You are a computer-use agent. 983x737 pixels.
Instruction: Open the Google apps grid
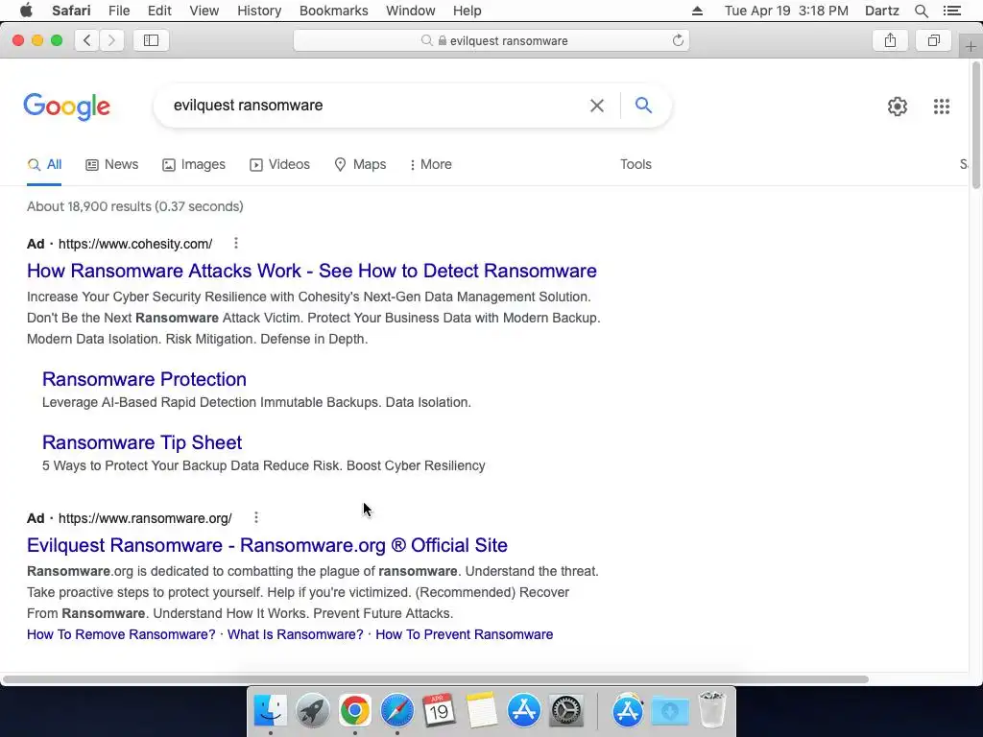click(x=941, y=107)
